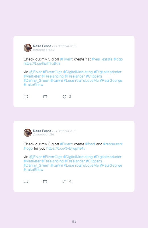Open Rose Febro avatar in second tweet
148x228 pixels.
[28, 133]
